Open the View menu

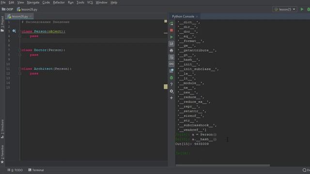(20, 2)
